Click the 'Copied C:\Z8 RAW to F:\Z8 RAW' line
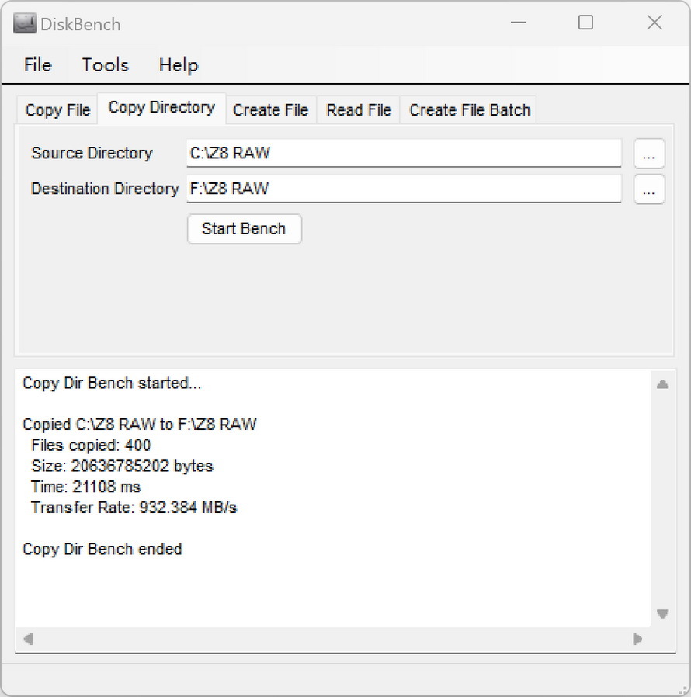Viewport: 691px width, 697px height. pyautogui.click(x=140, y=425)
